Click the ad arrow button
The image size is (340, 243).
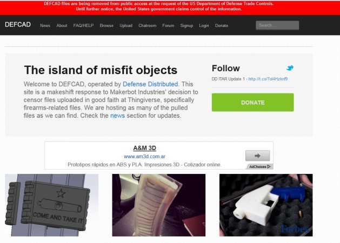[258, 156]
